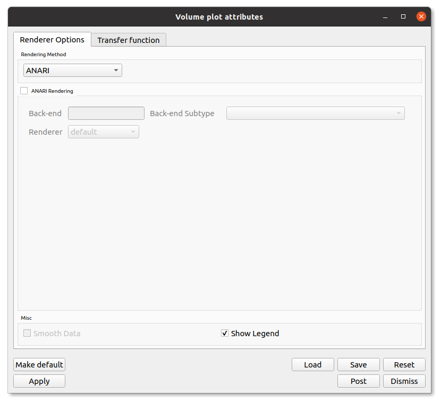Click the Back-end input field

[106, 113]
